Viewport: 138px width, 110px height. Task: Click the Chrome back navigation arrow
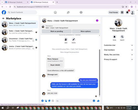[2, 7]
